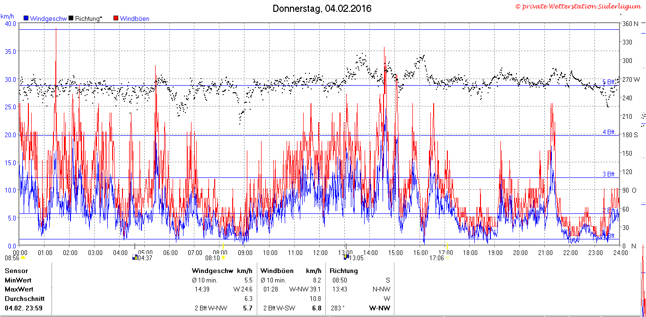Click the sunset marker next to 17:06
This screenshot has height=317, width=646.
click(447, 258)
